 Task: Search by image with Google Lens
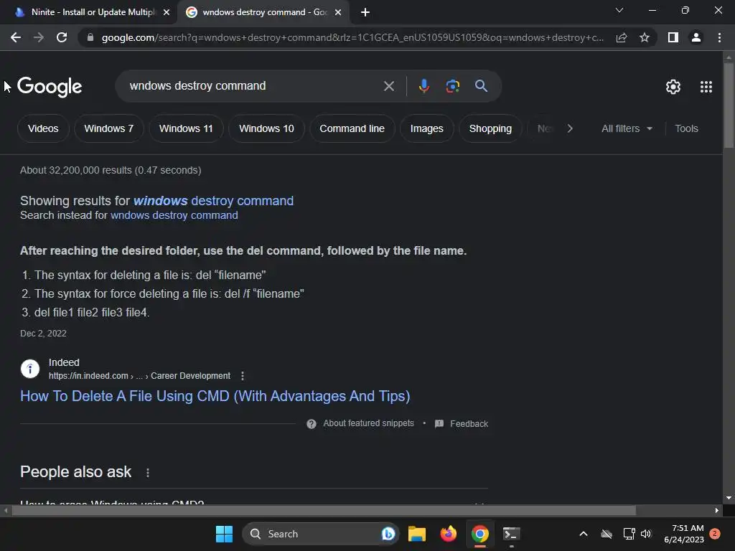click(452, 86)
